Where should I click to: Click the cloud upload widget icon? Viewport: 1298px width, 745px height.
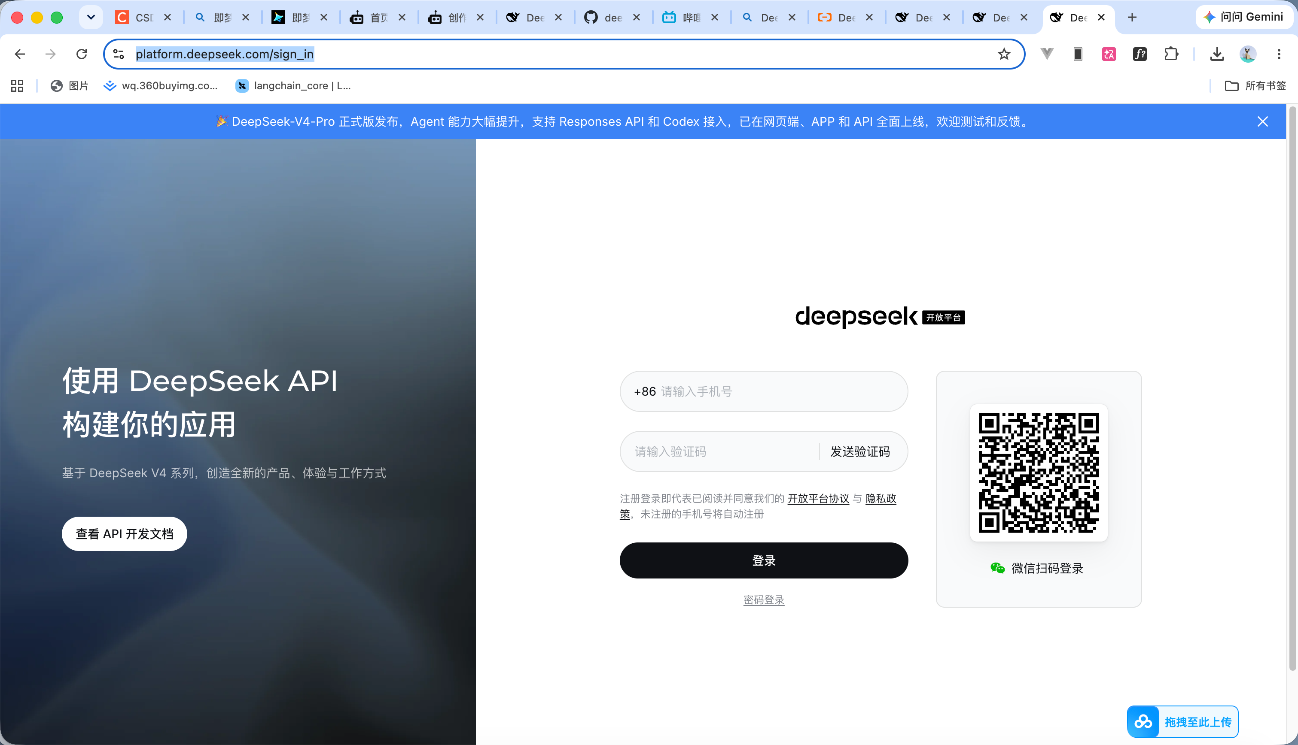(x=1143, y=722)
